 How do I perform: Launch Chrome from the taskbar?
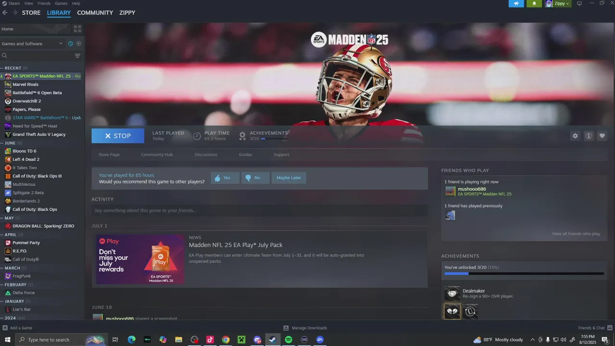226,340
